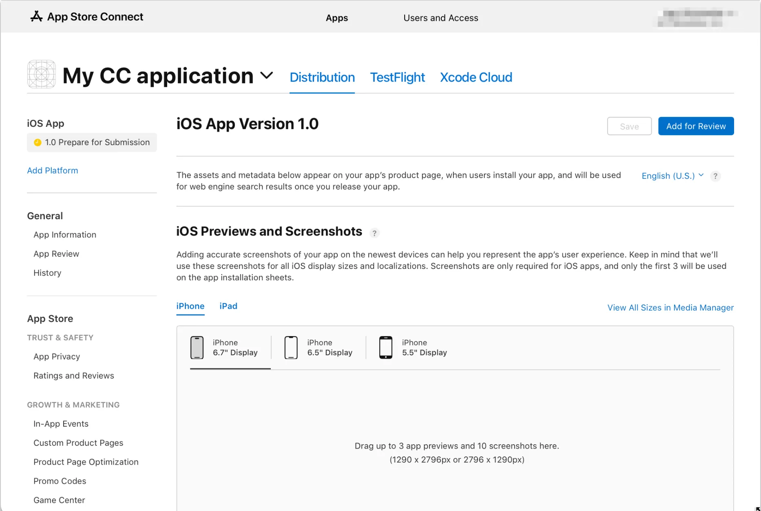Click the TRUST & SAFETY label
The height and width of the screenshot is (511, 761).
(60, 338)
